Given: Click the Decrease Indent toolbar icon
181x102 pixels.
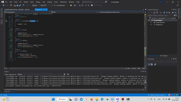Looking at the screenshot, I should tap(80, 5).
